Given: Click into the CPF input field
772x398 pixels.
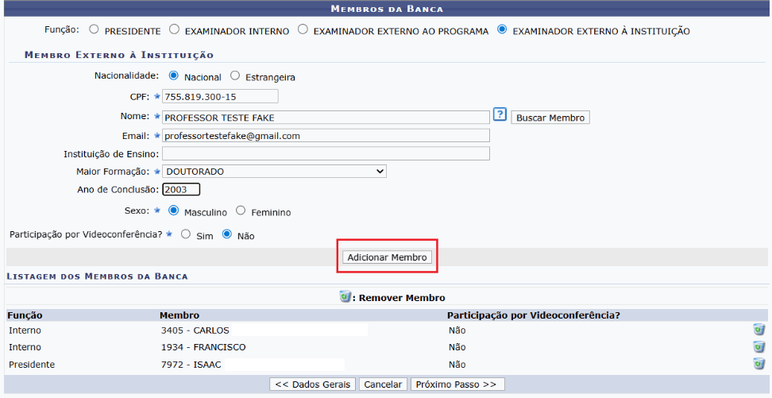Looking at the screenshot, I should pos(220,97).
